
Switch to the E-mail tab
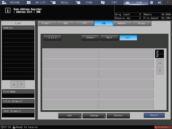pyautogui.click(x=47, y=23)
